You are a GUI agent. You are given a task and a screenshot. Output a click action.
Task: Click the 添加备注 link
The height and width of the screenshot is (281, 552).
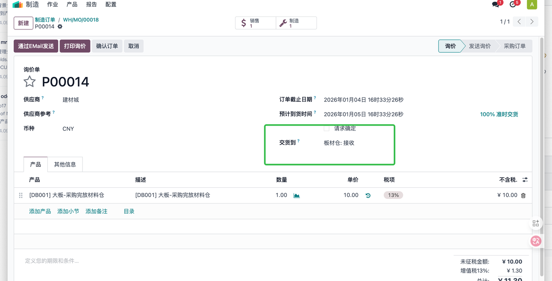coord(97,212)
